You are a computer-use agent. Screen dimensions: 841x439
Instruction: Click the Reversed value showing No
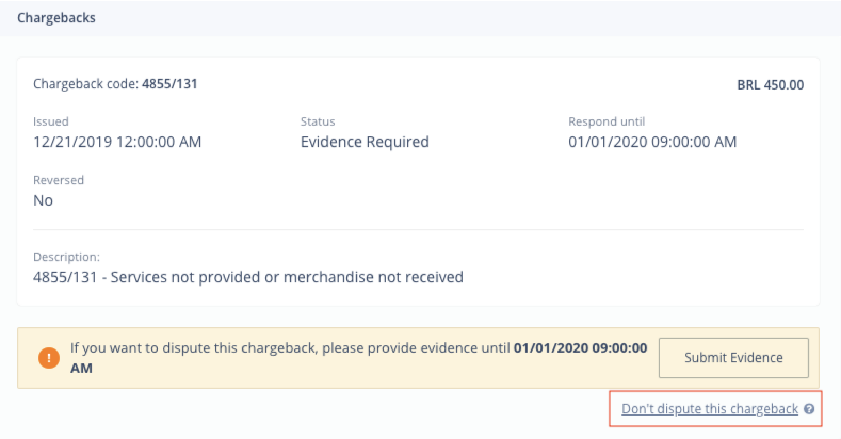tap(44, 200)
